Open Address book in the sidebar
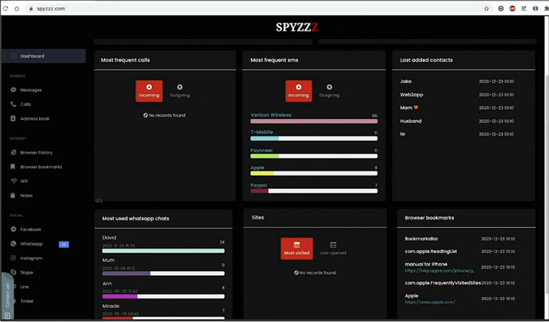 click(35, 118)
